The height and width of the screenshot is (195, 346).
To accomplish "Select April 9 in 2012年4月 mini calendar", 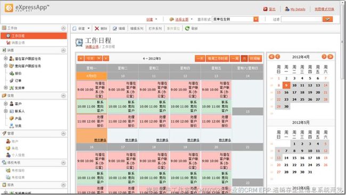I will tap(286, 85).
